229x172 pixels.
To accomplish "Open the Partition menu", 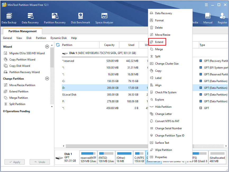I will pos(41,38).
